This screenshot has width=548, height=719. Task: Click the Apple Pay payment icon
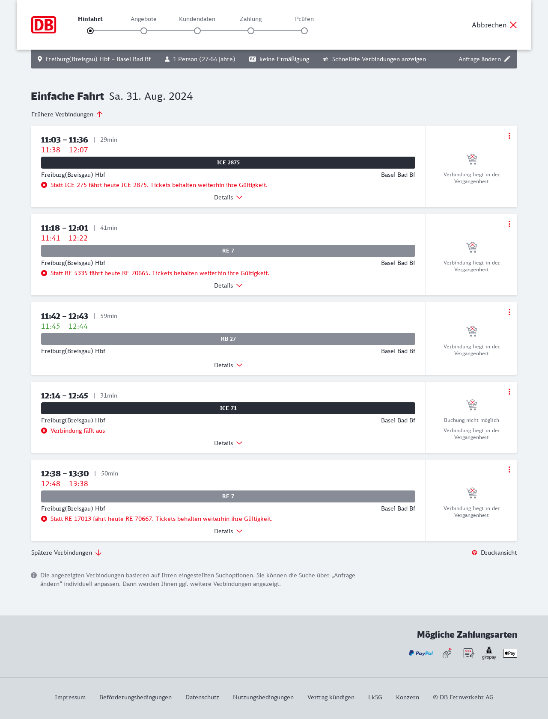click(x=510, y=653)
